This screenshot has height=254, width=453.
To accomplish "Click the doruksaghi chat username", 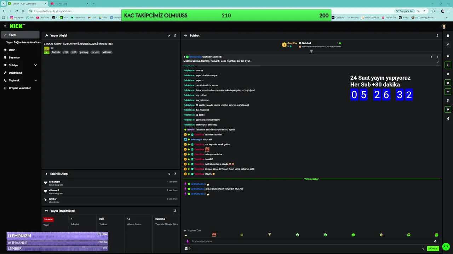I will click(x=196, y=139).
